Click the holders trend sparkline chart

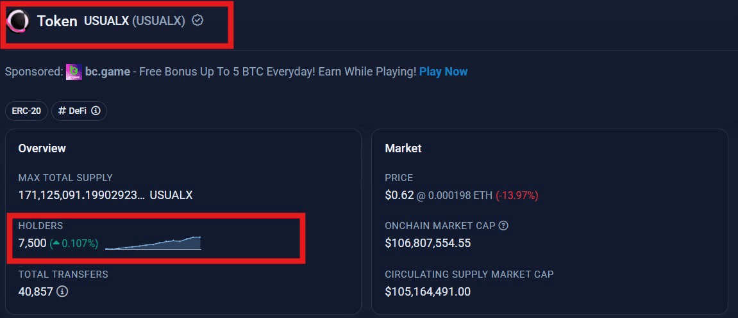pyautogui.click(x=153, y=243)
